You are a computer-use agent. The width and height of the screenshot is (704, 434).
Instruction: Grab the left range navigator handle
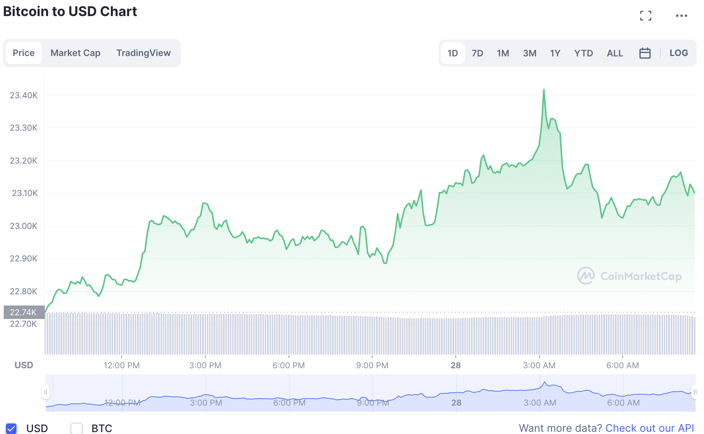(46, 392)
